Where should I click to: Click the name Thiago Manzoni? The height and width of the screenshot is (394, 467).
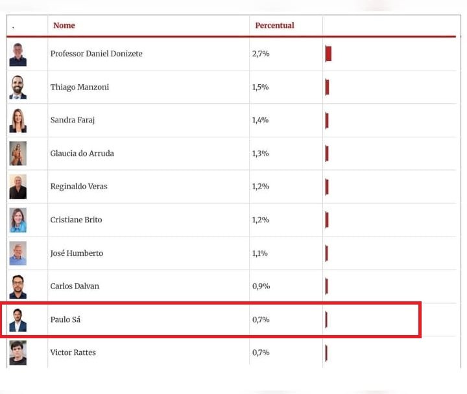(80, 87)
